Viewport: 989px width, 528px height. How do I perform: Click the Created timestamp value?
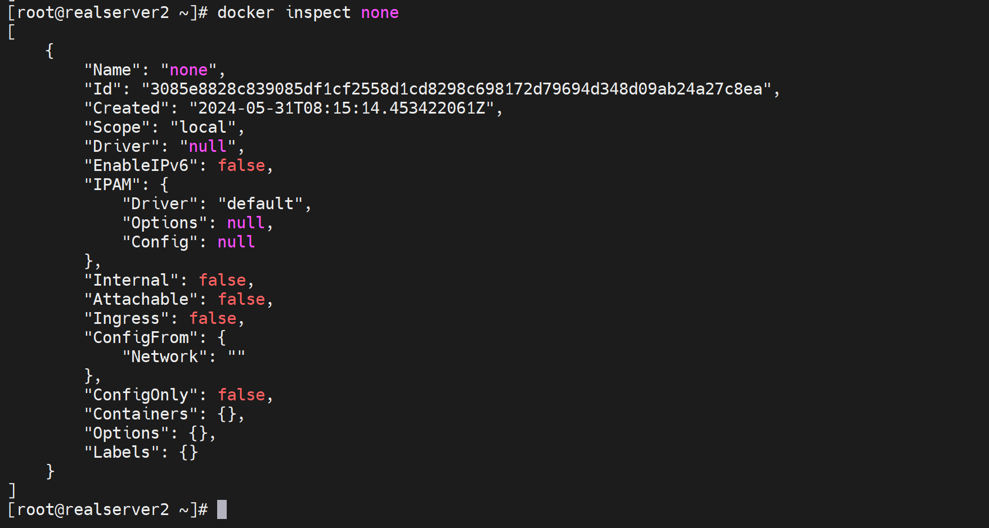point(341,108)
